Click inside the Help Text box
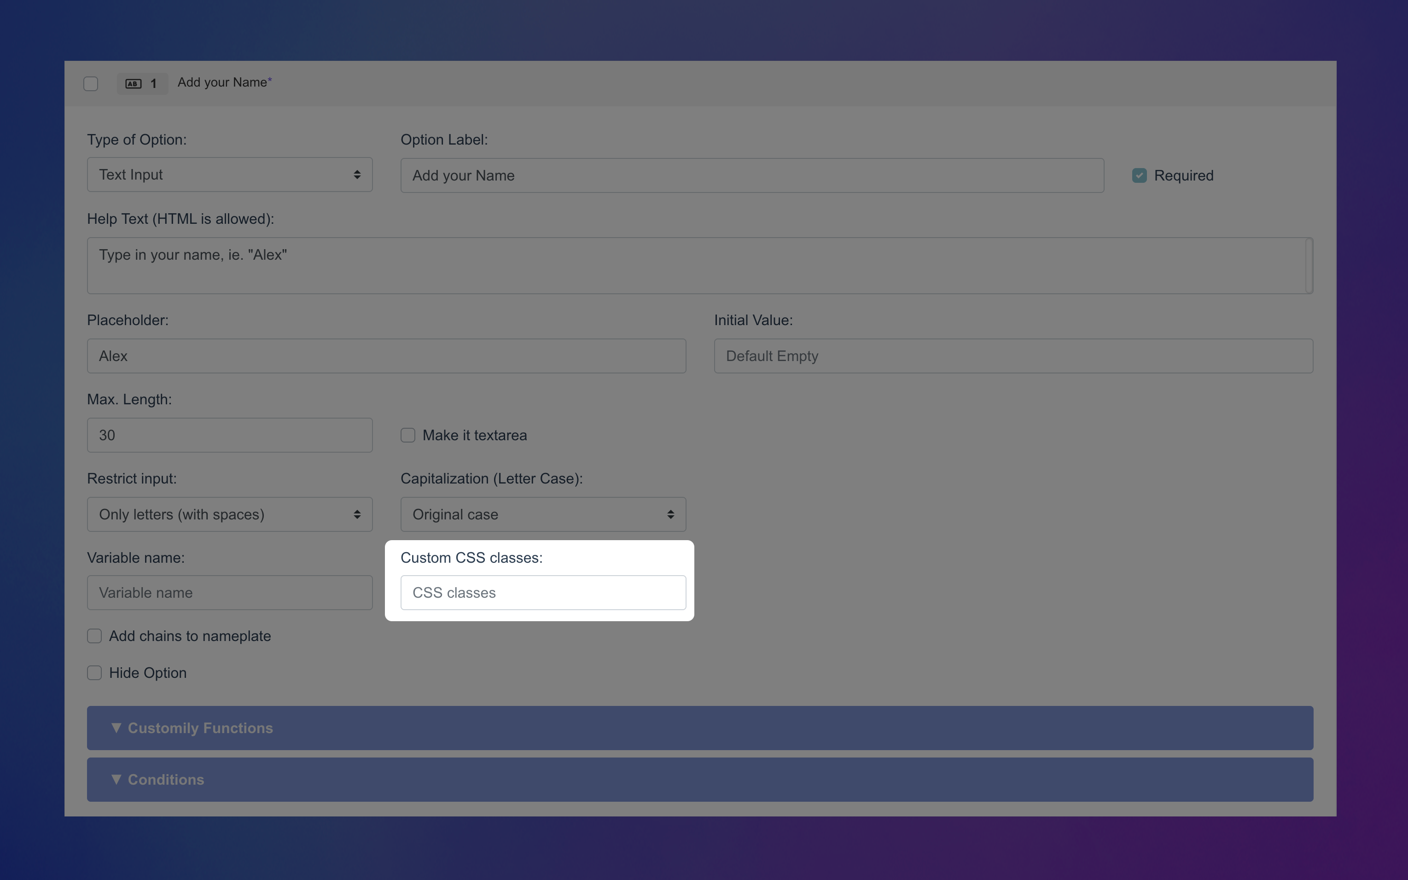Viewport: 1408px width, 880px height. pos(698,265)
